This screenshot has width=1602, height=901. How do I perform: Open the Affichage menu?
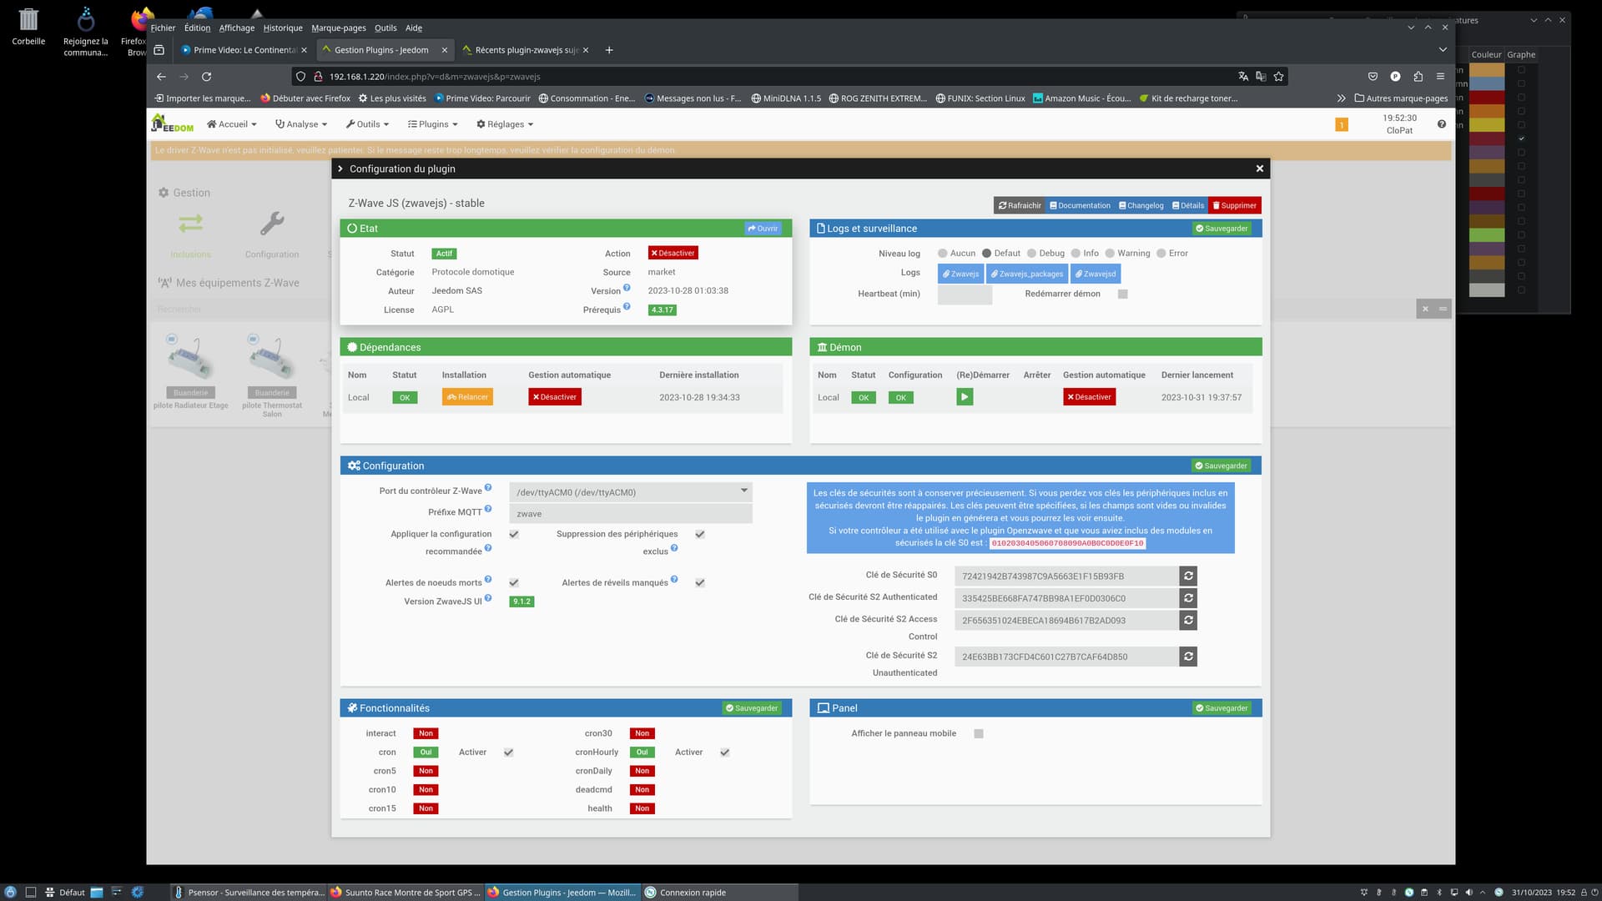click(x=237, y=28)
